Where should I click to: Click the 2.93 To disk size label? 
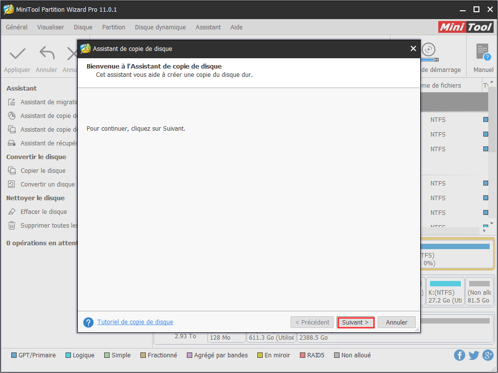point(185,336)
